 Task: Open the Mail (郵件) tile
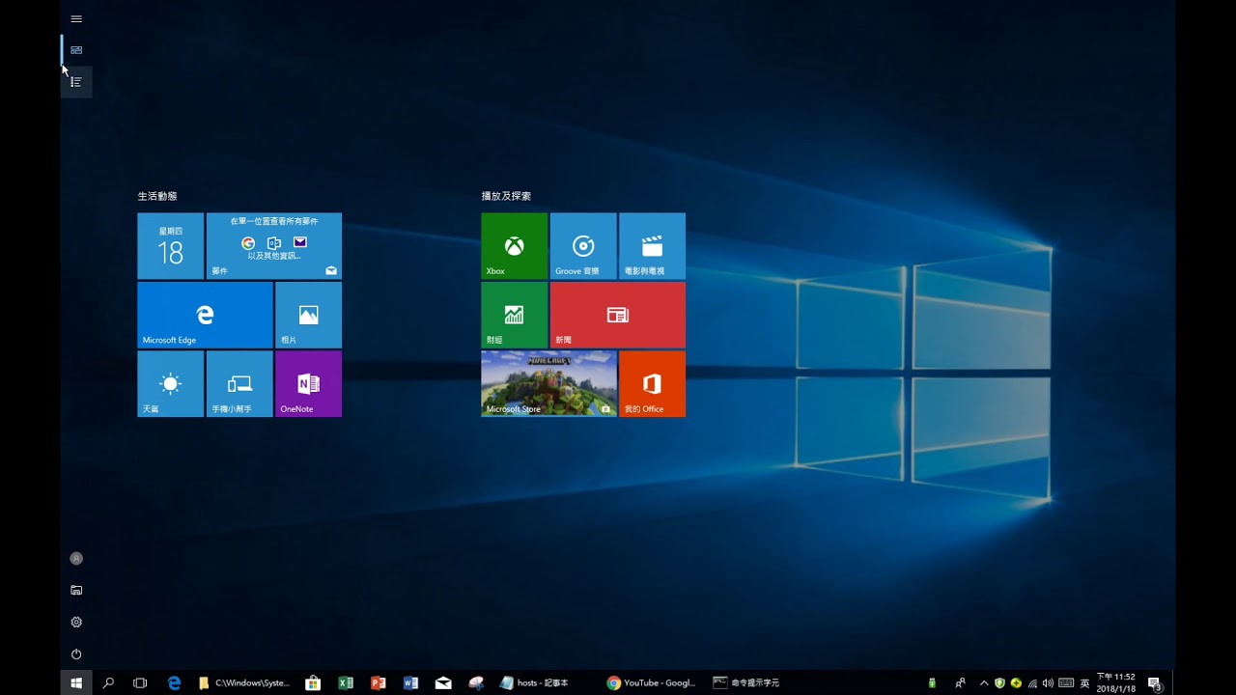(274, 246)
